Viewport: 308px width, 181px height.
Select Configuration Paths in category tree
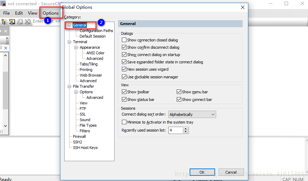[96, 31]
